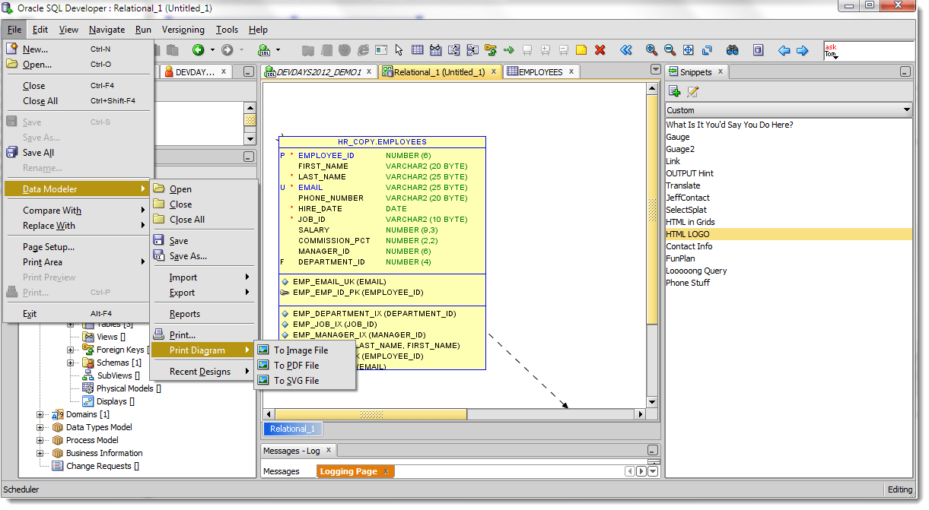Click the New Table toolbar icon
The height and width of the screenshot is (510, 929).
tap(417, 50)
